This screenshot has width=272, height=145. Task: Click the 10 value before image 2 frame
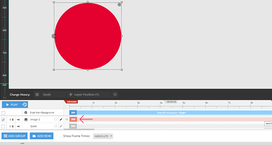coord(66,119)
